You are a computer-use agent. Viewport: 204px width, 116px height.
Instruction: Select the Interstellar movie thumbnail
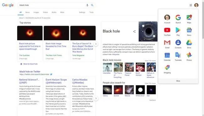point(107,67)
